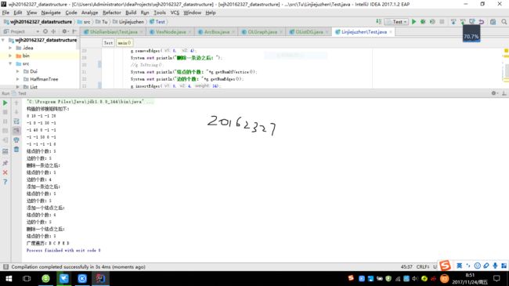Open the Windows Start menu

coord(9,279)
